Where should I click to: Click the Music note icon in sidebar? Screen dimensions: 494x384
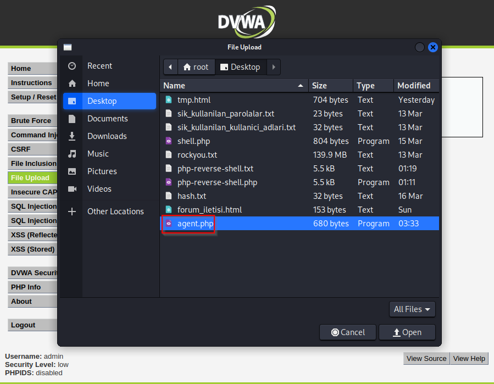(x=72, y=154)
